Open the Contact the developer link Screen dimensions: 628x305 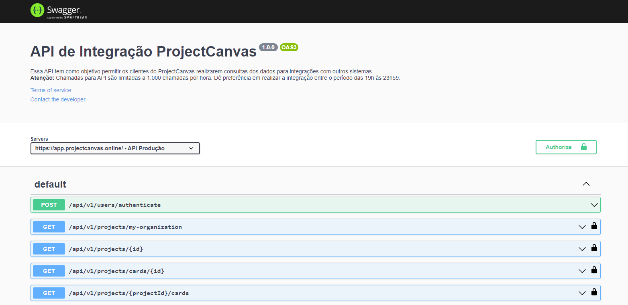[58, 99]
